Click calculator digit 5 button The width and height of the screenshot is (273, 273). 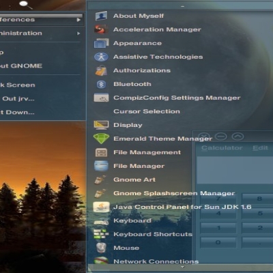pos(257,213)
